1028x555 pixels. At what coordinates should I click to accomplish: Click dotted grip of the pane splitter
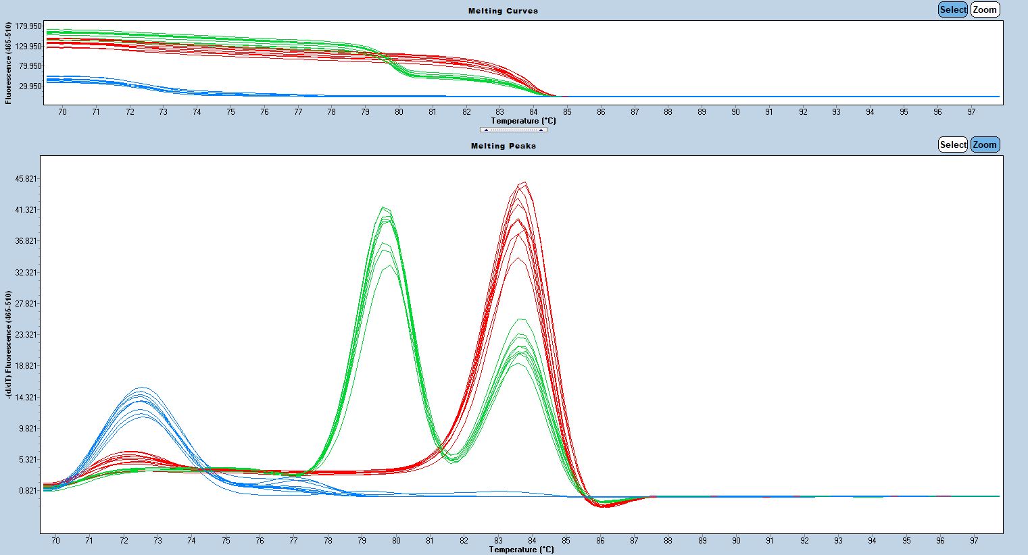tap(514, 130)
